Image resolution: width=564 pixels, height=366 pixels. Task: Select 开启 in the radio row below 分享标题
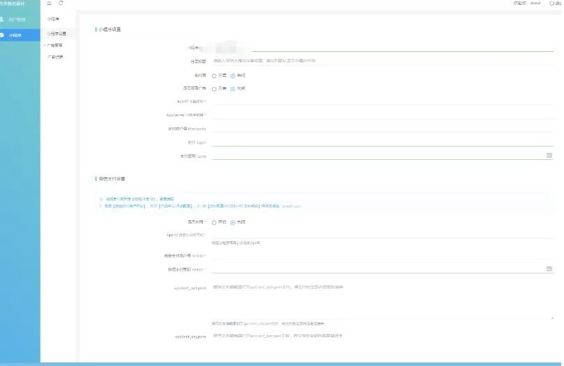(214, 76)
